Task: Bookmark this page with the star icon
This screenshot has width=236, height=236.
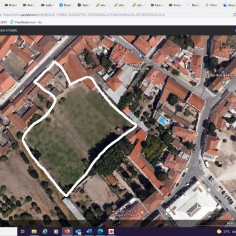Action: pyautogui.click(x=235, y=14)
